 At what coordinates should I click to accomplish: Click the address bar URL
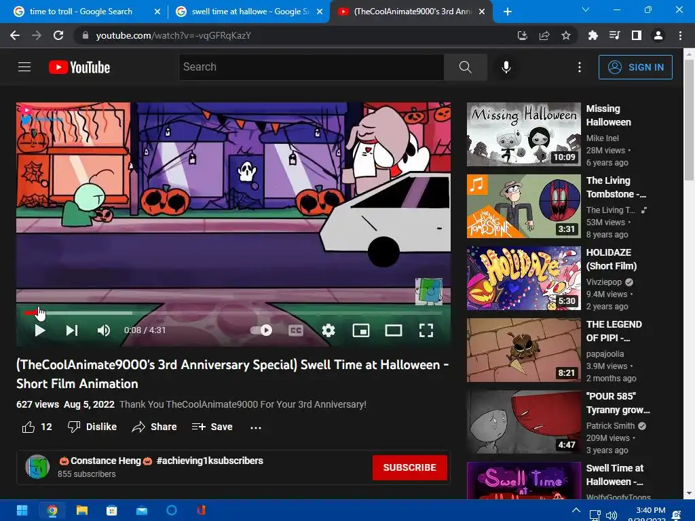point(173,35)
